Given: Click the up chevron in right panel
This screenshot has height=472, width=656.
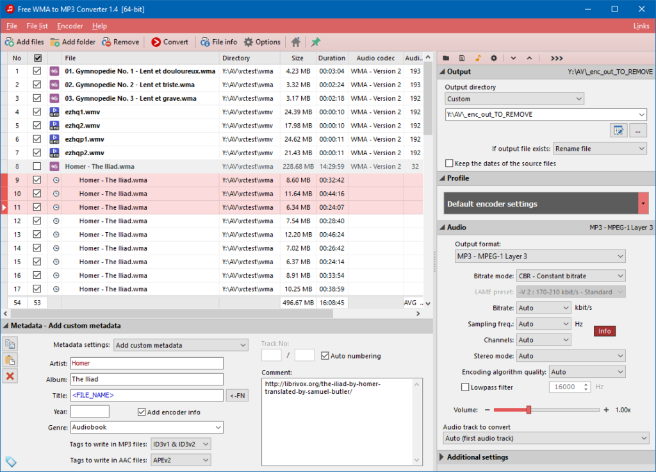Looking at the screenshot, I should pyautogui.click(x=529, y=58).
